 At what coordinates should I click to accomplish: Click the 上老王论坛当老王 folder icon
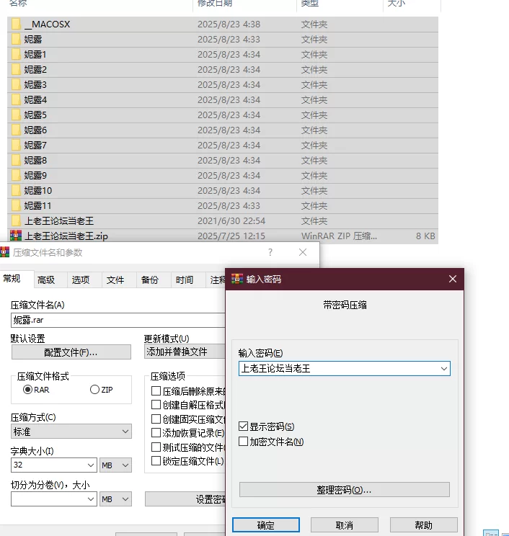16,221
